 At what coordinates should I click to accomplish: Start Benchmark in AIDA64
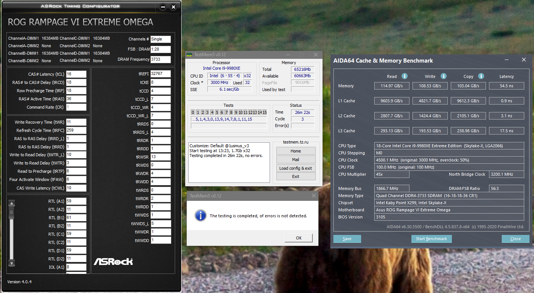coord(432,239)
